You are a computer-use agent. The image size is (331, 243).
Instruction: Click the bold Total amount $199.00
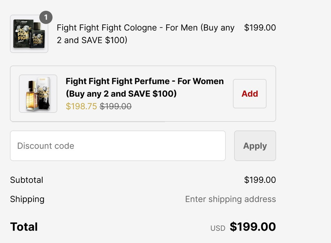tap(253, 227)
